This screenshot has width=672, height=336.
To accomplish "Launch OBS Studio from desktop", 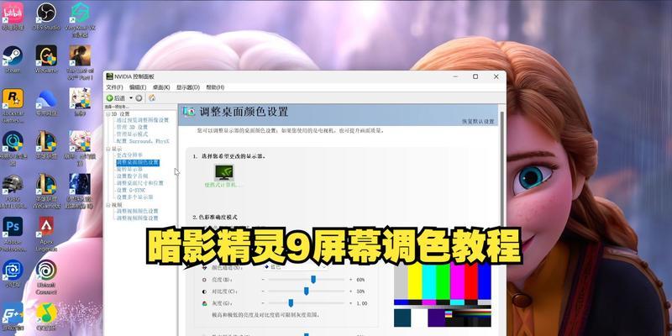I will pos(46,16).
